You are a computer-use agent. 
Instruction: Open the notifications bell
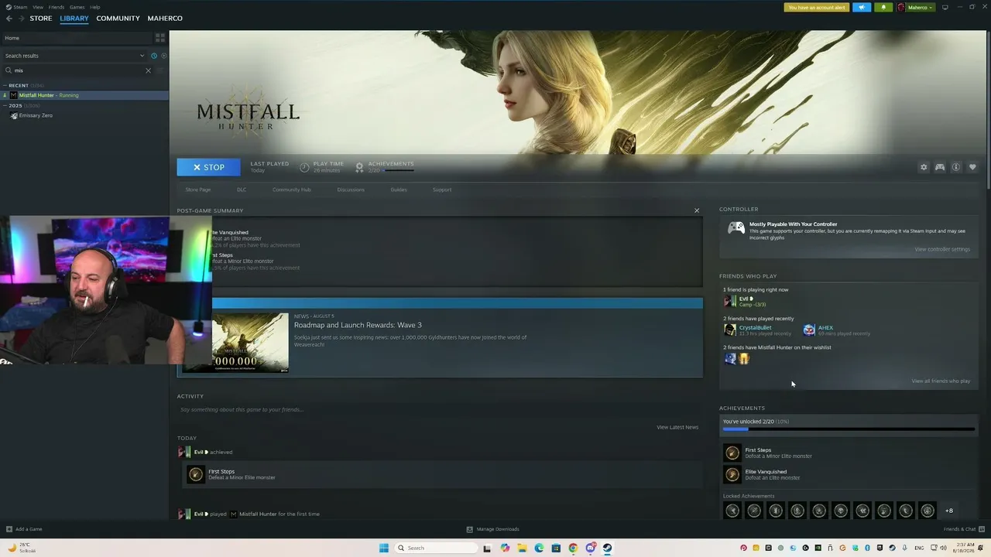(883, 7)
